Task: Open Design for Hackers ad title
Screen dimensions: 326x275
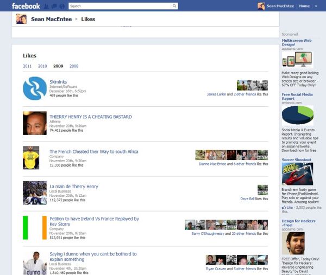Action: tap(298, 223)
